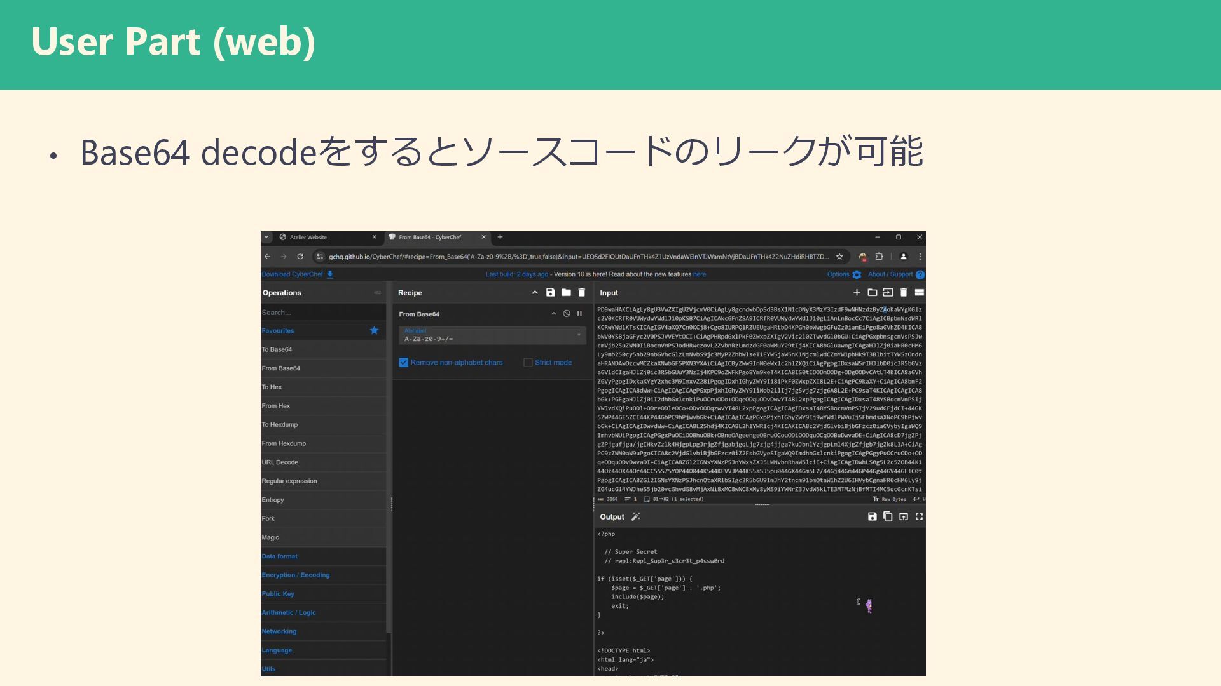Maximise the output pane icon
Screen dimensions: 1221x686
coord(919,517)
